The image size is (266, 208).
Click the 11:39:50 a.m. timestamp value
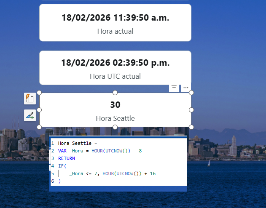point(115,17)
